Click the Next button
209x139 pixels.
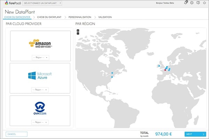click(x=195, y=134)
